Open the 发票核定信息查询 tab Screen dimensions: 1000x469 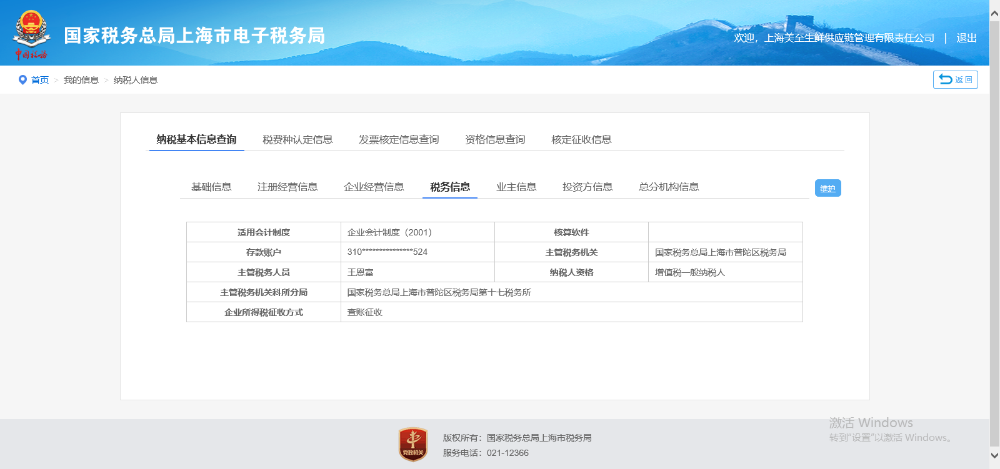coord(399,139)
